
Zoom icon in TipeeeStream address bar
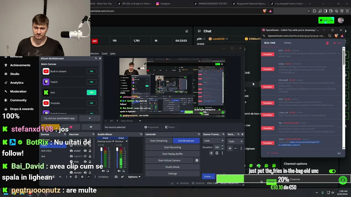pyautogui.click(x=330, y=36)
